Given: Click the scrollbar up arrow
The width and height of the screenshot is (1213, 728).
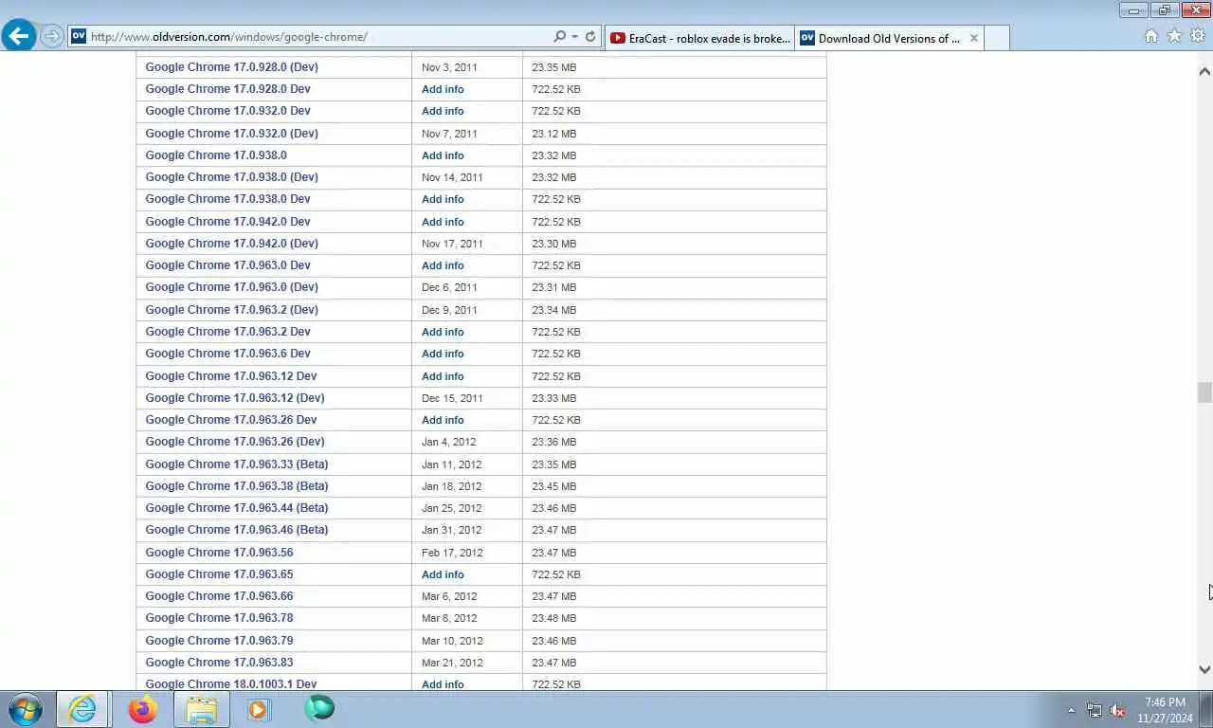Looking at the screenshot, I should (x=1204, y=71).
